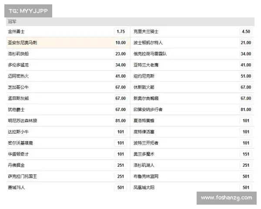The height and width of the screenshot is (209, 261).
Task: Select the 华盛顿奇才 team name
Action: click(x=18, y=154)
